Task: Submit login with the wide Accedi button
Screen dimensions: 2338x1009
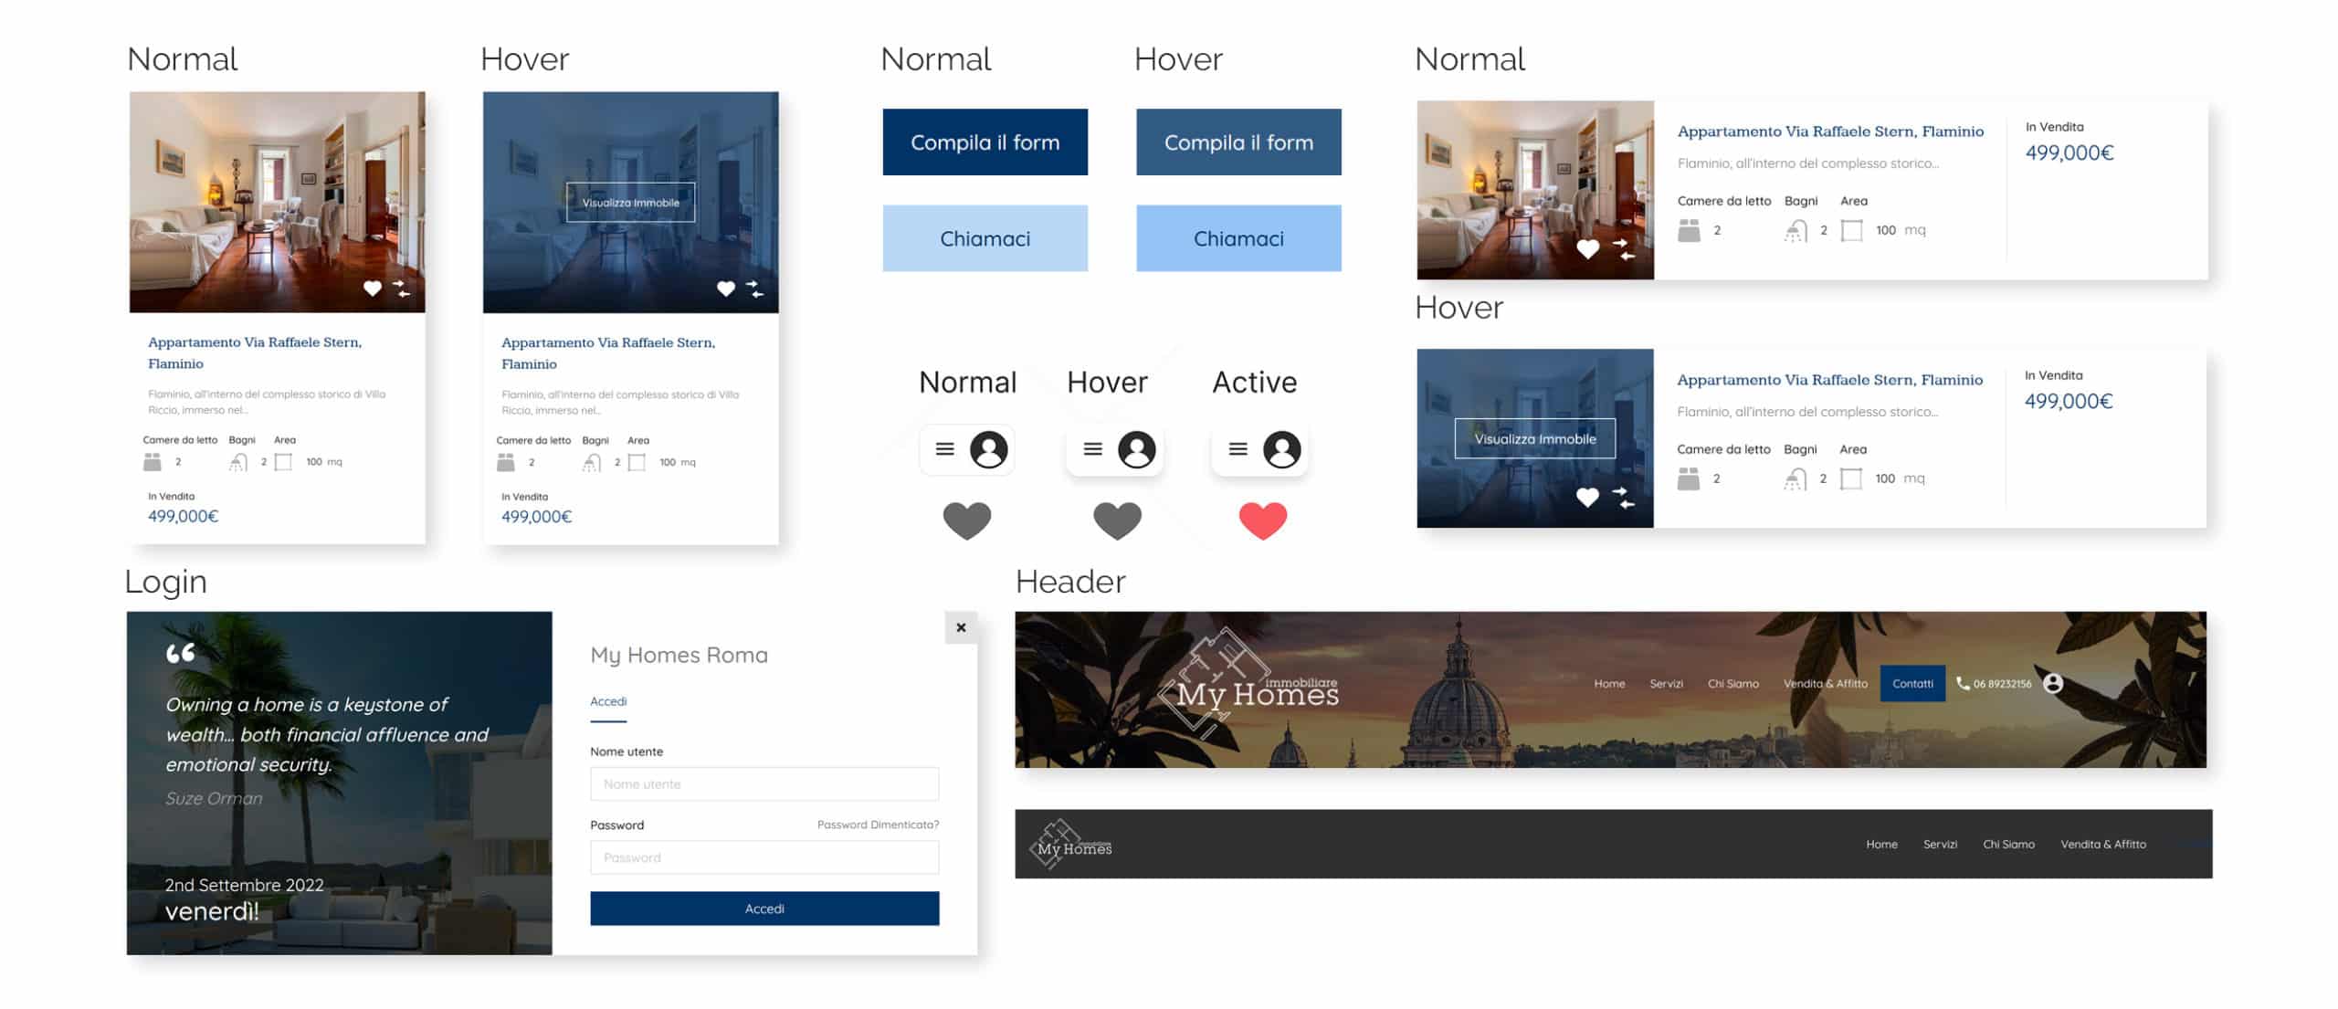Action: pyautogui.click(x=764, y=909)
